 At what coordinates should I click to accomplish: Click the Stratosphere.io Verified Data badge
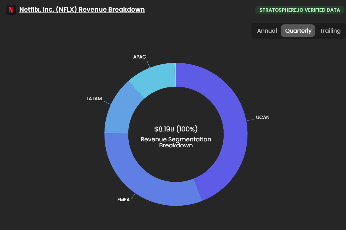coord(300,10)
